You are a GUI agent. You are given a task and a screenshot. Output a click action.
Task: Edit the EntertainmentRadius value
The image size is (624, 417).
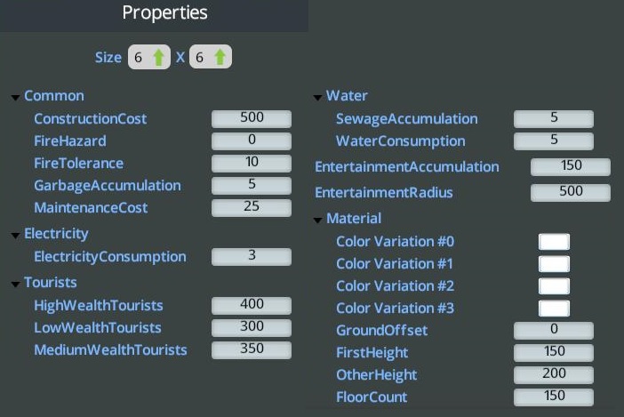coord(571,192)
